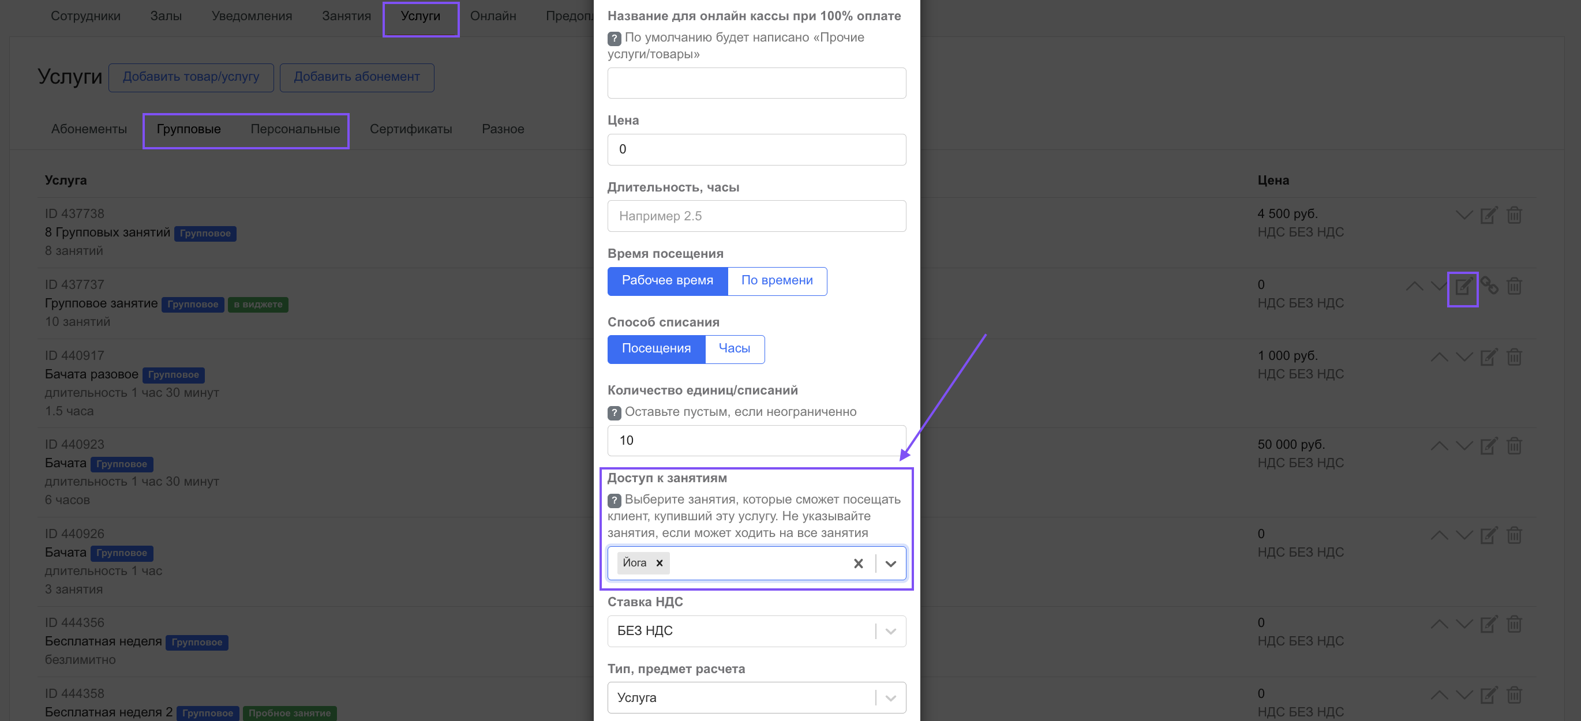The width and height of the screenshot is (1581, 721).
Task: Click help icon near Оставьте пустым hint
Action: [615, 412]
